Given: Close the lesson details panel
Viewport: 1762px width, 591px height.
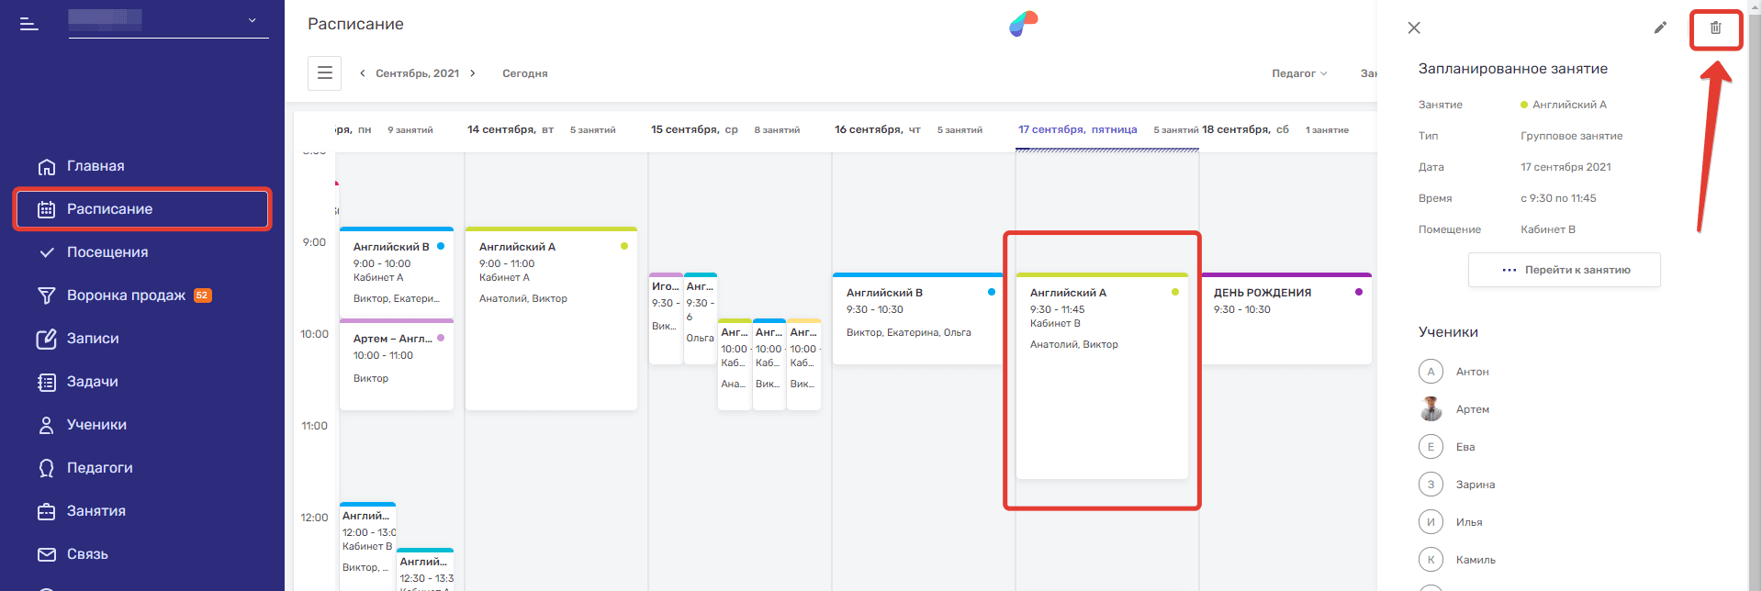Looking at the screenshot, I should coord(1414,28).
